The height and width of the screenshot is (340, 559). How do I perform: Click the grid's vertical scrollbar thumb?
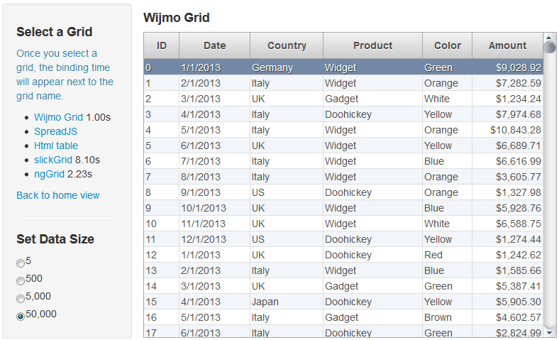pos(549,47)
